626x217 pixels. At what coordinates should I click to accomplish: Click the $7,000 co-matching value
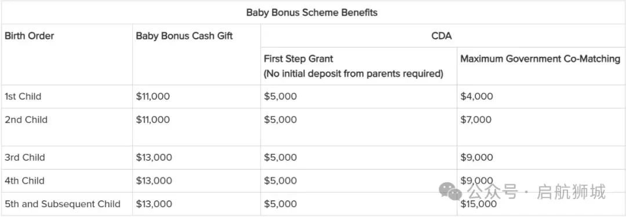pyautogui.click(x=476, y=120)
